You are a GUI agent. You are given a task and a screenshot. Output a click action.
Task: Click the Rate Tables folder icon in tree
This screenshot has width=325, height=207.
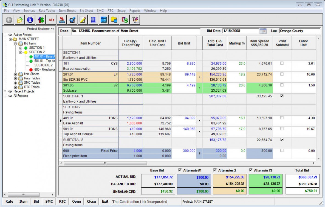[21, 78]
